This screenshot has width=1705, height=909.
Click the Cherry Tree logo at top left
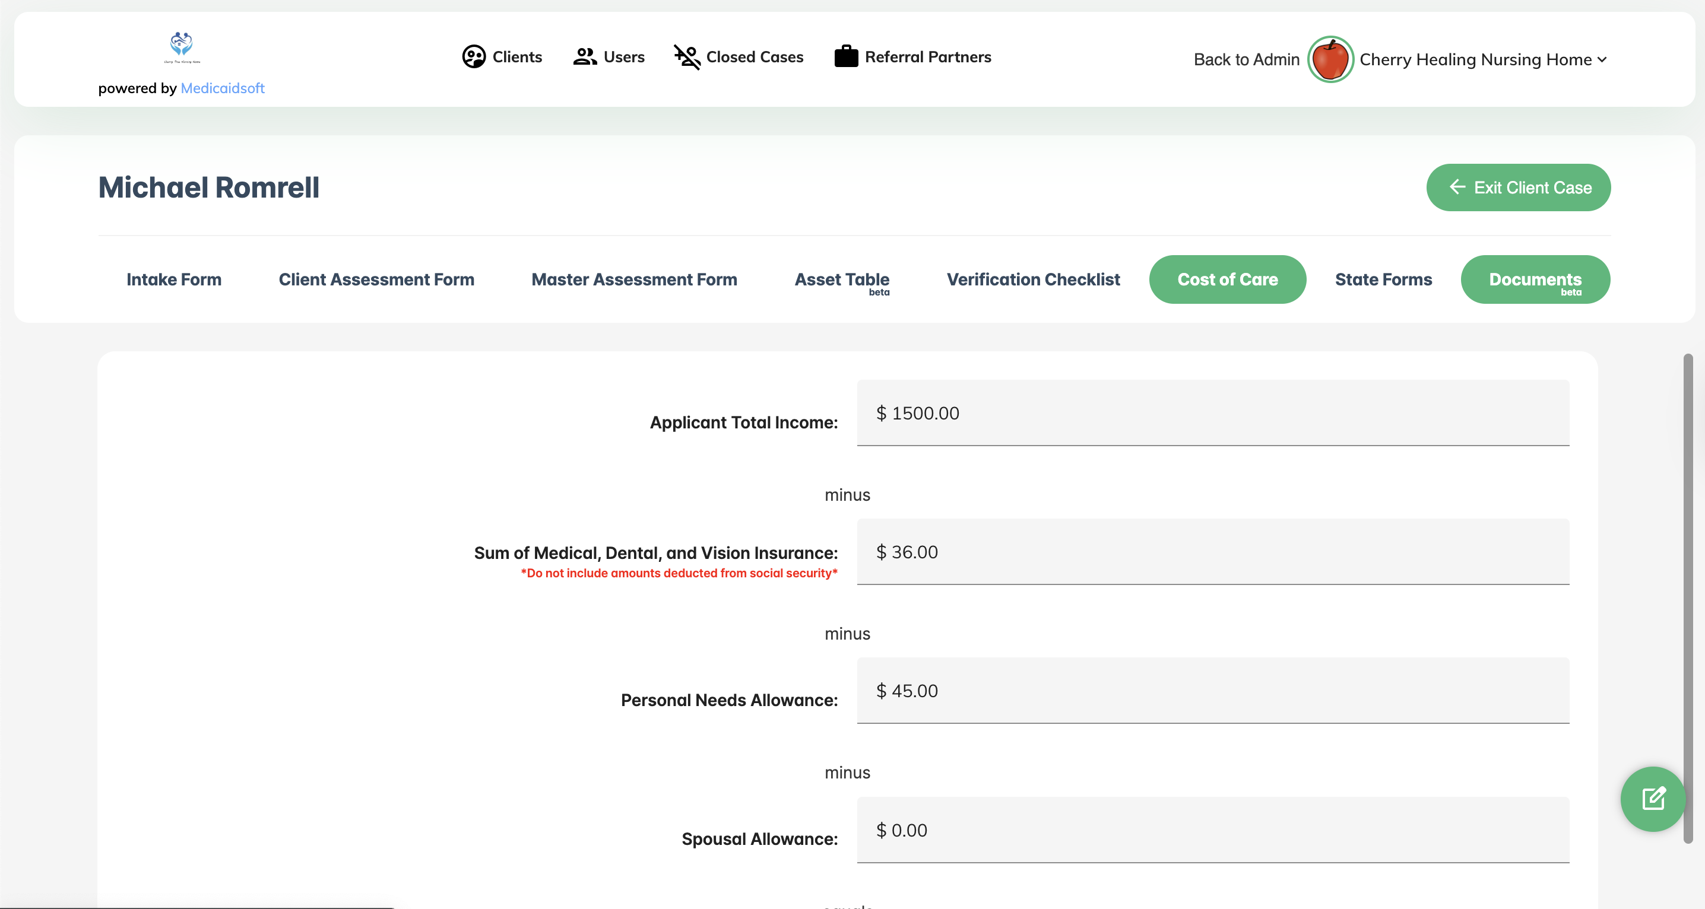coord(181,47)
